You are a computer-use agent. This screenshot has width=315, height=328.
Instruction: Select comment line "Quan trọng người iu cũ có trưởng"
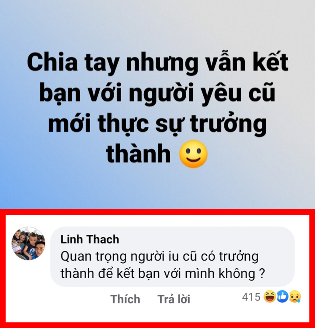tap(160, 257)
